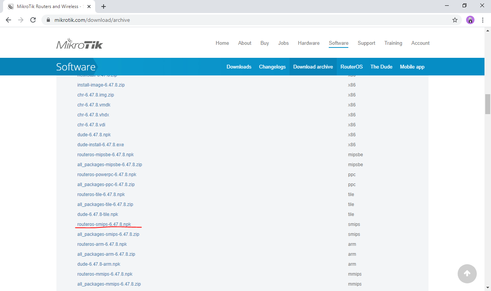
Task: Switch to the Mobile app tab
Action: tap(412, 67)
